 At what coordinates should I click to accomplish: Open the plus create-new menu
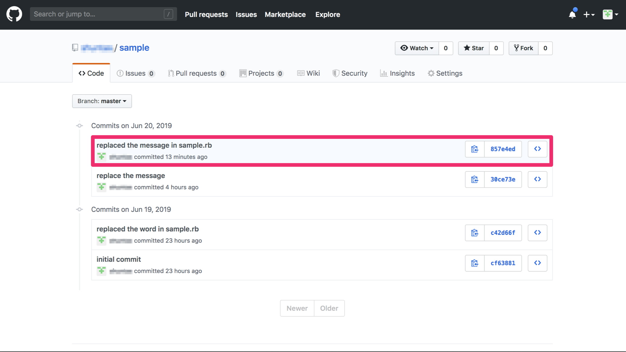pyautogui.click(x=589, y=14)
